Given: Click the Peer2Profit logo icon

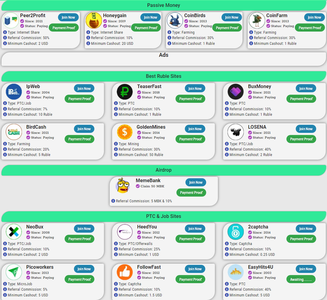Looking at the screenshot, I should (x=11, y=20).
